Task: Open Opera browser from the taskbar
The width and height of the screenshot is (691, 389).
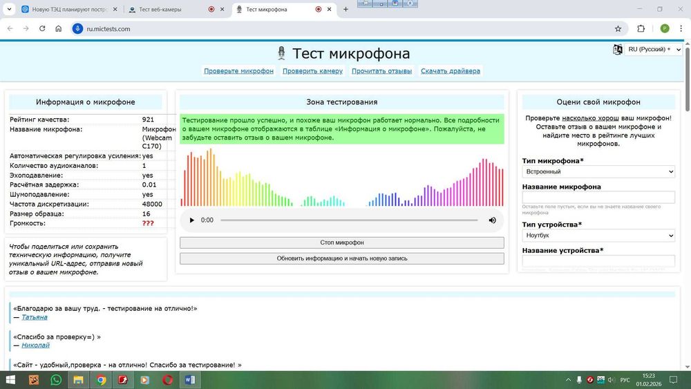Action: click(x=167, y=380)
